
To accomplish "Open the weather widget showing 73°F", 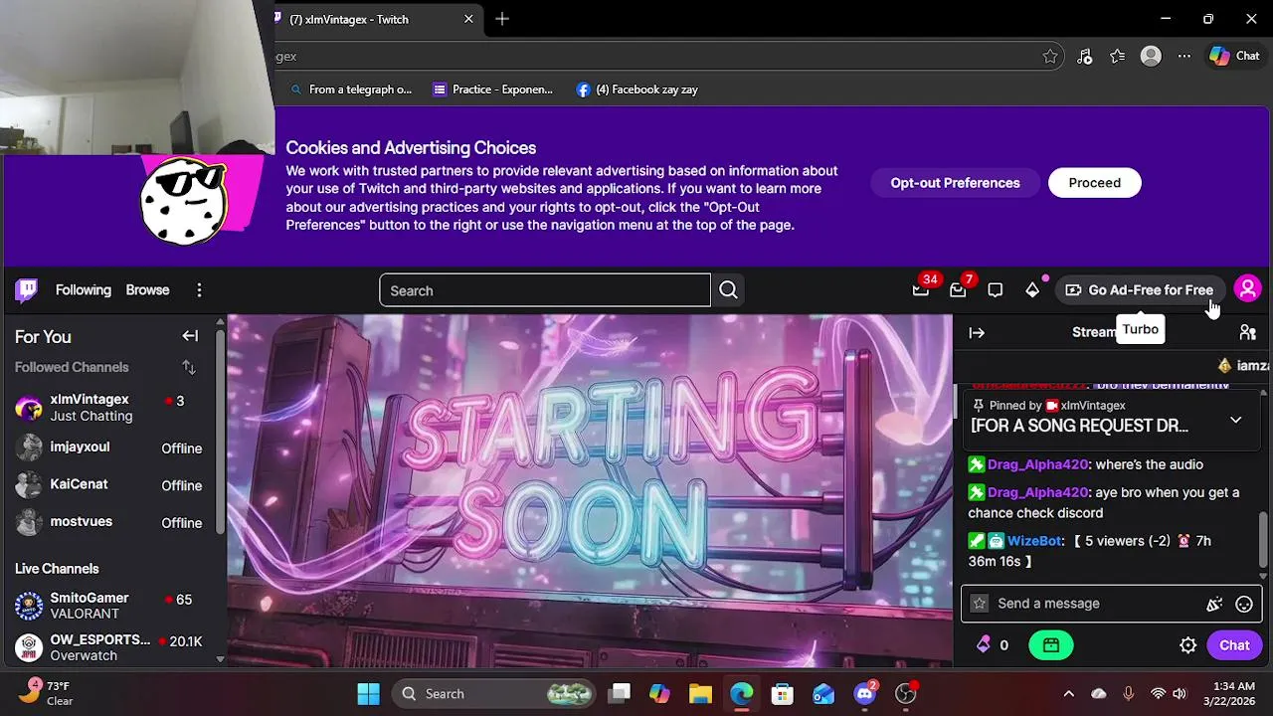I will (47, 693).
